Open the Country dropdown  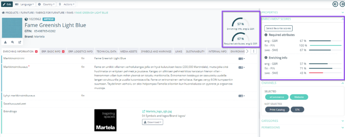pyautogui.click(x=46, y=4)
